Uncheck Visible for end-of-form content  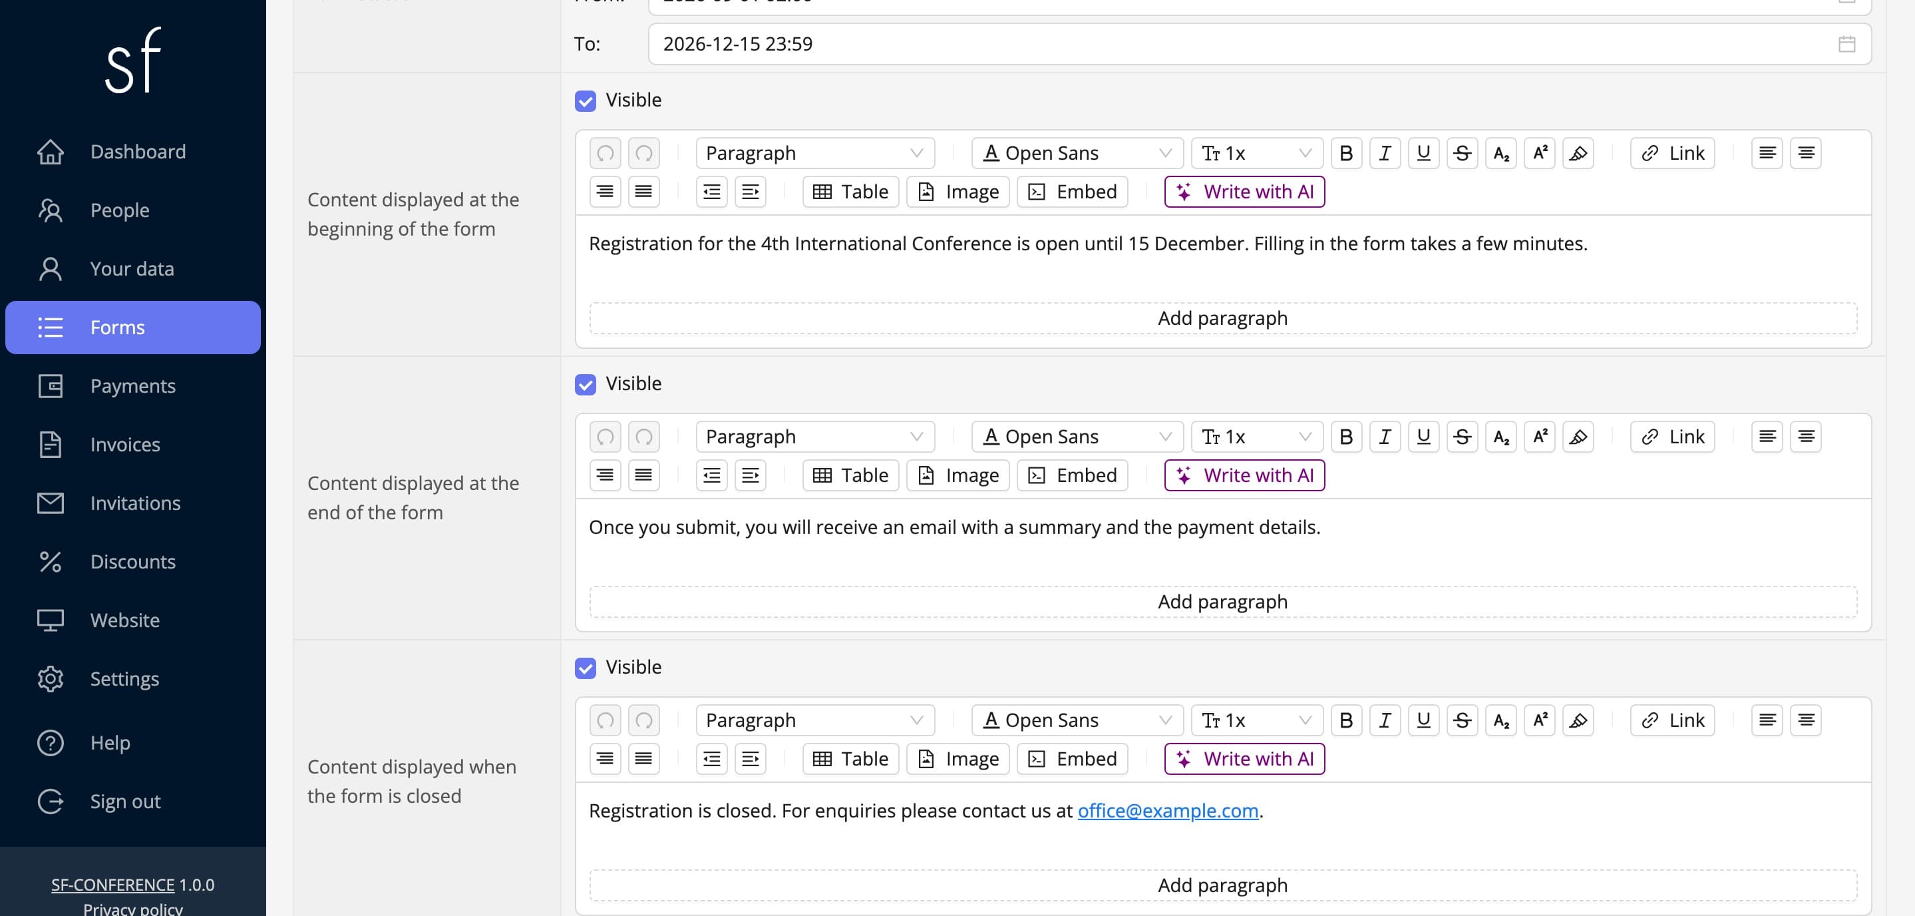point(585,384)
